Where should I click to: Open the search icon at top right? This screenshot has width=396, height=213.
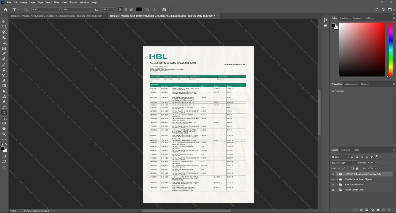point(377,9)
